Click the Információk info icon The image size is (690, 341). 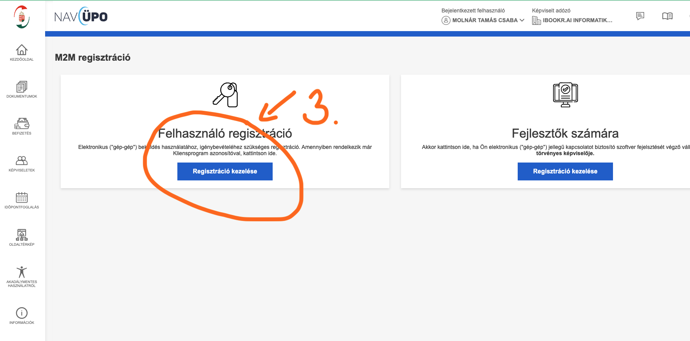click(22, 313)
